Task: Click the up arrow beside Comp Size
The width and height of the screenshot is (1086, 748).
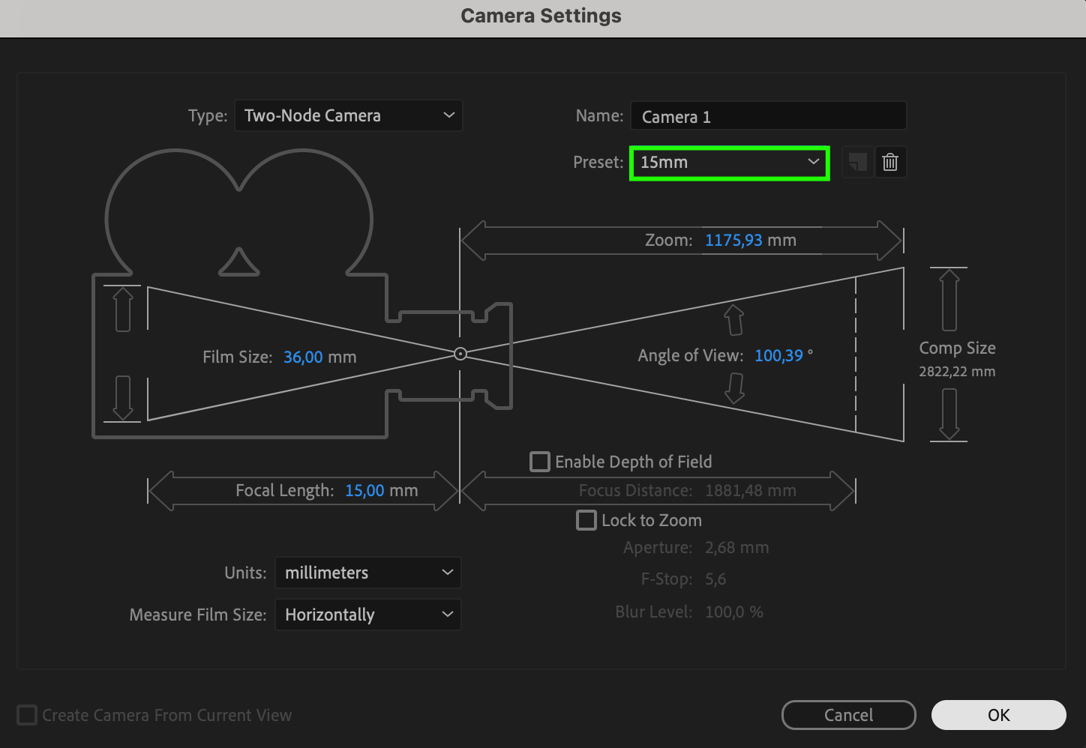Action: (949, 300)
